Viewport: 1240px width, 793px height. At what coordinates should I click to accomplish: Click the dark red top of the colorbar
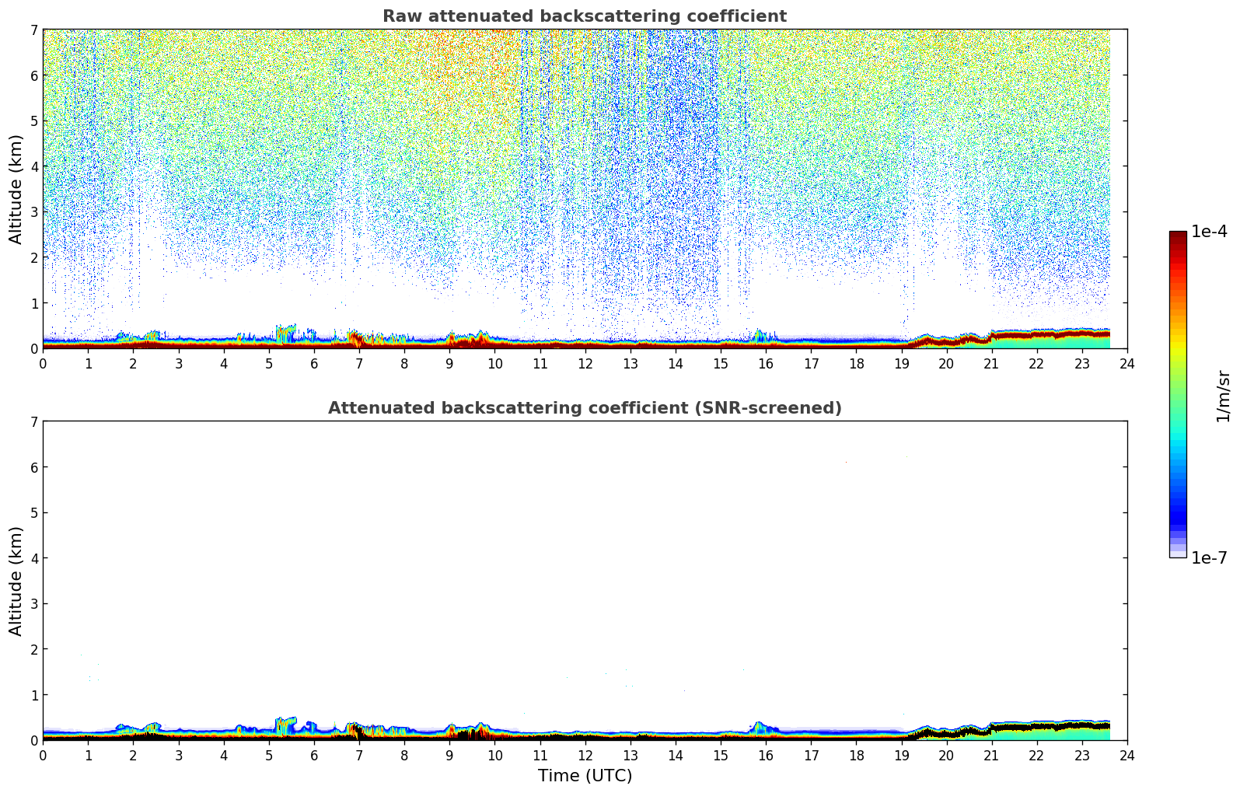point(1178,237)
